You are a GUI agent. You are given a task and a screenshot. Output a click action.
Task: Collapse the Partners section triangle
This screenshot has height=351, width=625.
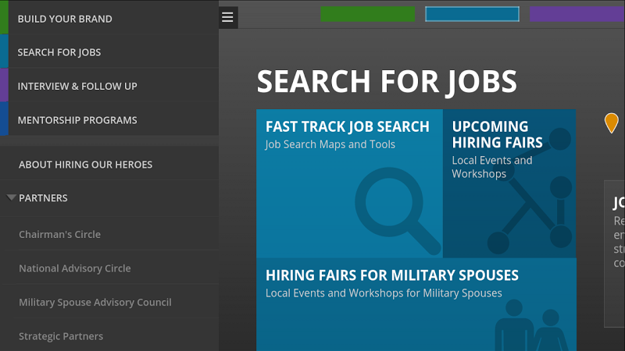[11, 197]
